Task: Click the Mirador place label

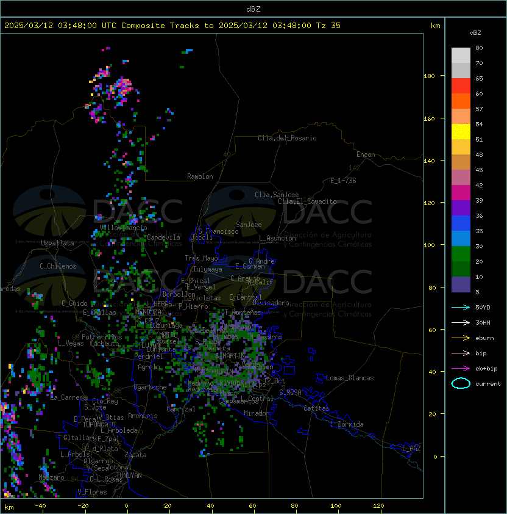Action: coord(257,413)
